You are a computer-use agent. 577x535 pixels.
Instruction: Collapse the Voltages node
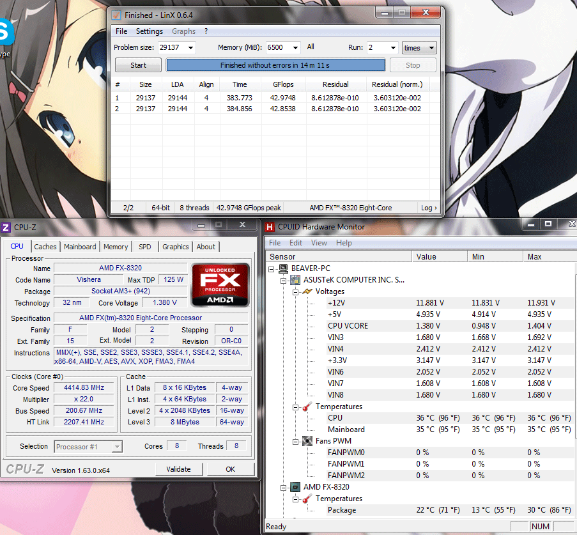point(295,292)
